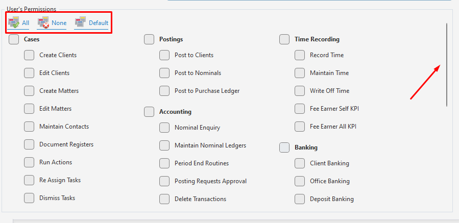Tick the Banking group checkbox
The width and height of the screenshot is (459, 223).
[x=284, y=147]
